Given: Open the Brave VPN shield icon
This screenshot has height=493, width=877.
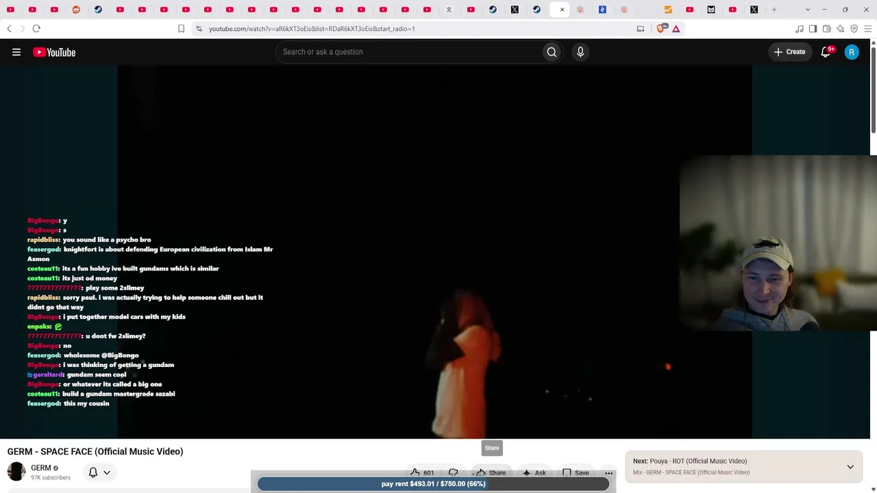Looking at the screenshot, I should pyautogui.click(x=854, y=29).
